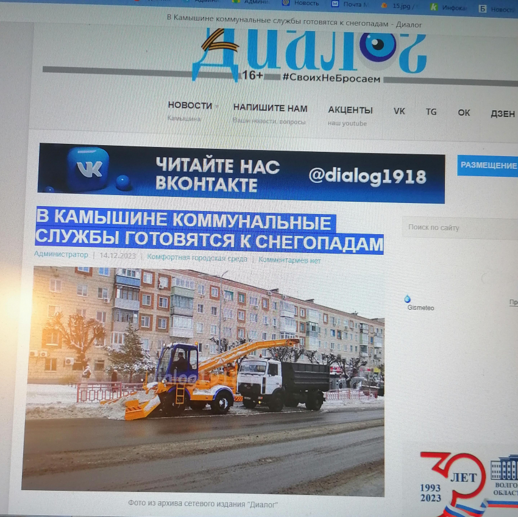The width and height of the screenshot is (518, 517).
Task: Open the Дзен link in navigation
Action: pyautogui.click(x=502, y=114)
